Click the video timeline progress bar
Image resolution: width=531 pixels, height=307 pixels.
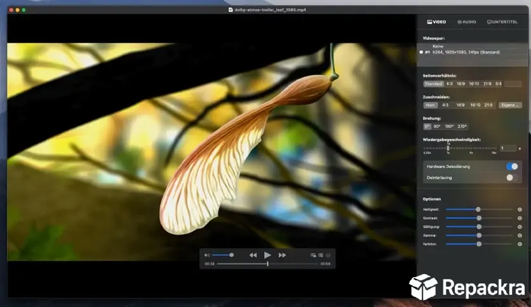pyautogui.click(x=267, y=264)
